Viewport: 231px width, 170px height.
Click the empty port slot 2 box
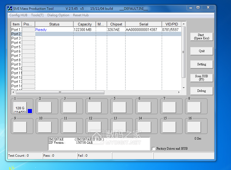point(45,108)
